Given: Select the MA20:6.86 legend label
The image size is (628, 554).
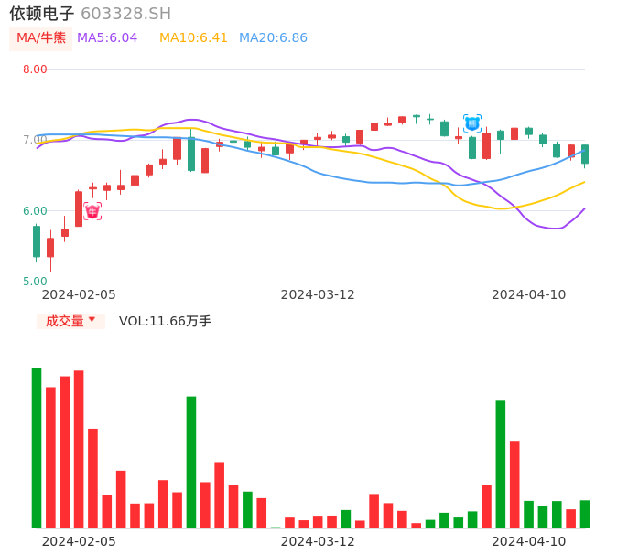Looking at the screenshot, I should coord(273,38).
